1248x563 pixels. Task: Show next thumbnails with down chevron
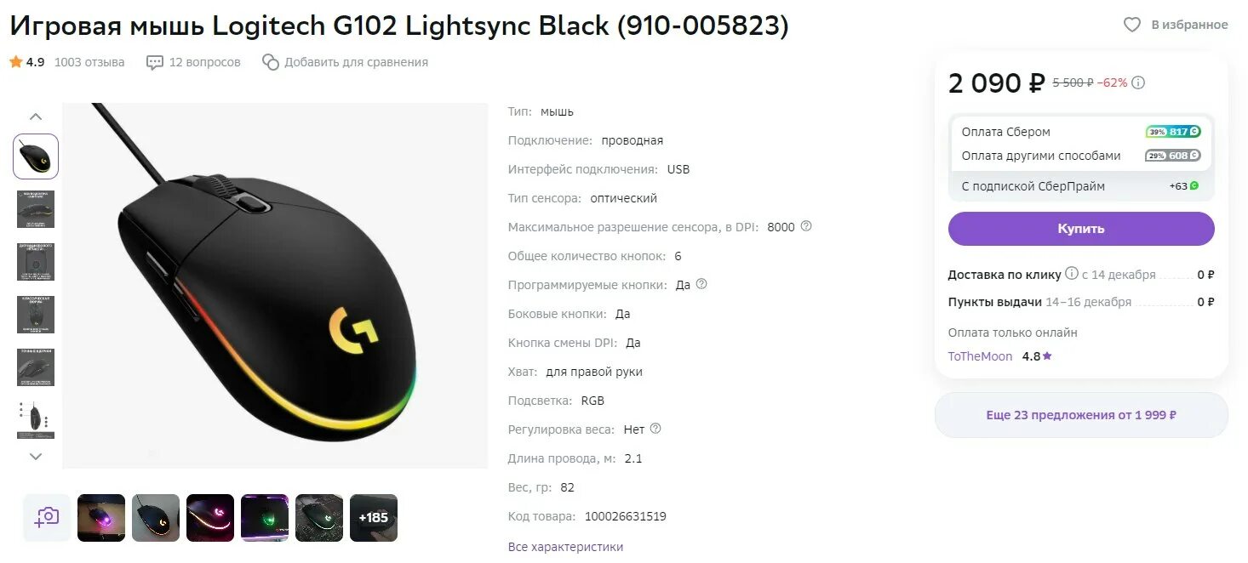pos(36,457)
